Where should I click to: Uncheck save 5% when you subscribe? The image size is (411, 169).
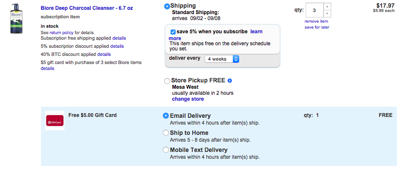coord(173,32)
